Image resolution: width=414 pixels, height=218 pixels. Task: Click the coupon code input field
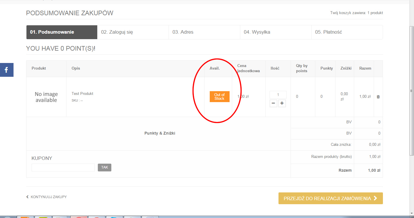click(x=63, y=167)
